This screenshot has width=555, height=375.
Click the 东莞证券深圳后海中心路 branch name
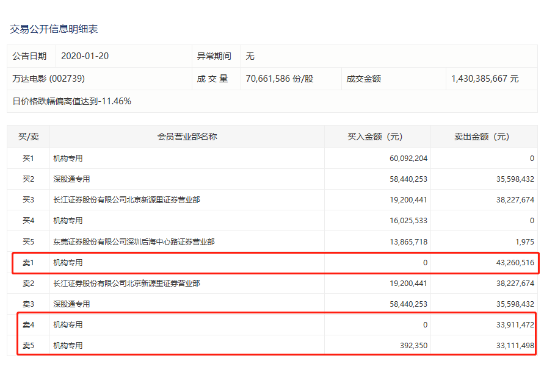coord(134,241)
